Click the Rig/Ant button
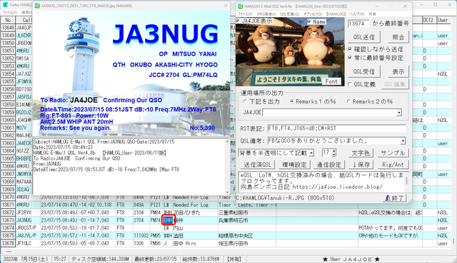This screenshot has width=457, height=263. [x=393, y=165]
